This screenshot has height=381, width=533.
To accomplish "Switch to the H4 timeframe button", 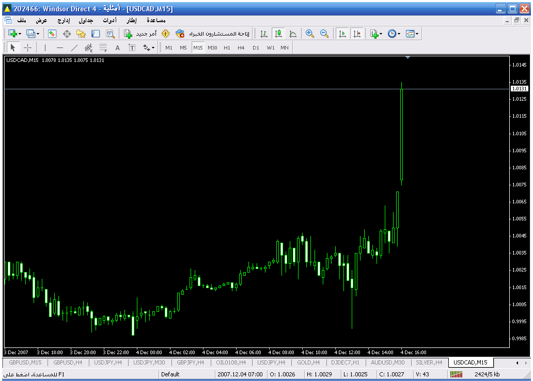I will tap(241, 47).
